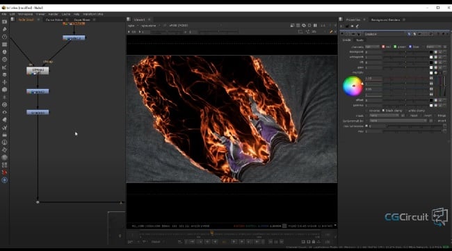452x251 pixels.
Task: Open the extra channel none dropdown
Action: [433, 47]
